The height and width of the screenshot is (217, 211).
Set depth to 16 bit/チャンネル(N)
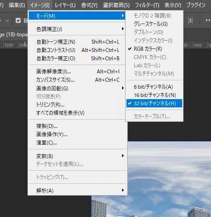[154, 95]
